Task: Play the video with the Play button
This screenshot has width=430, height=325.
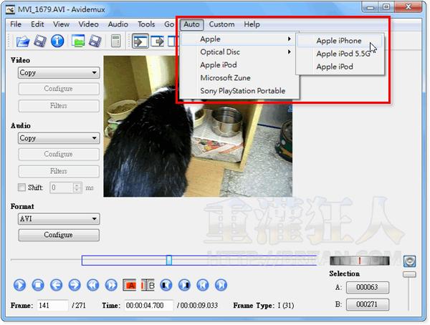Action: [20, 285]
